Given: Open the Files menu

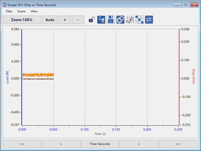Looking at the screenshot, I should (9, 11).
